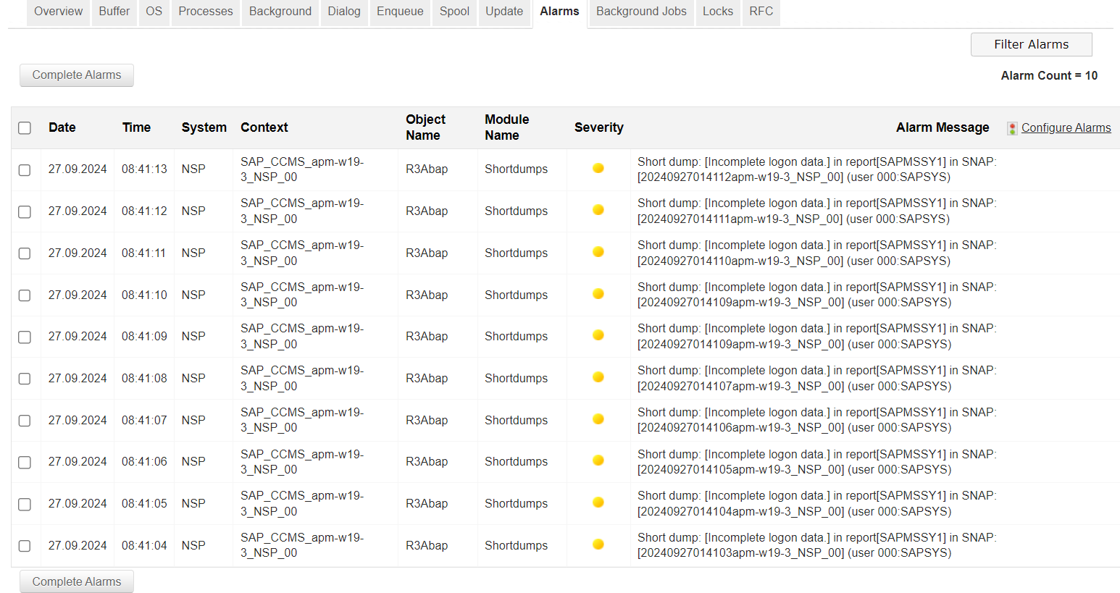Check the checkbox for the 08:41:13 alarm

coord(25,169)
